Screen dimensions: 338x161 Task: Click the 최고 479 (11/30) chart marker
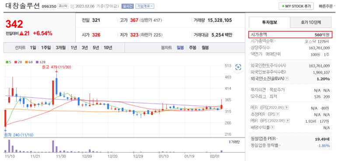(x=56, y=67)
